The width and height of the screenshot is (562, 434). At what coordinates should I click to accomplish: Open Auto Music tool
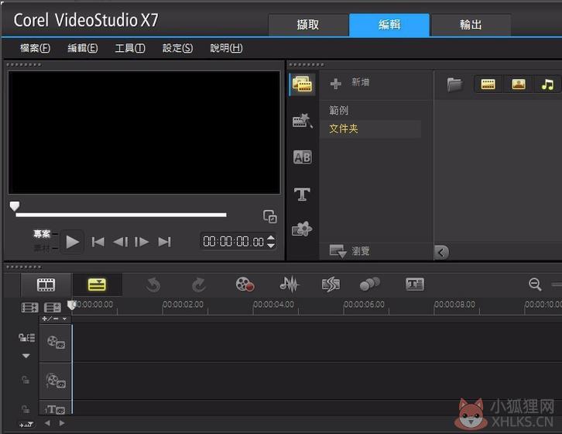click(x=331, y=284)
